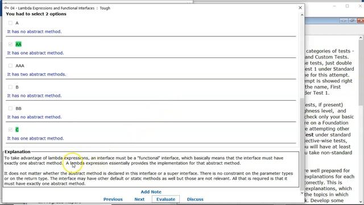This screenshot has height=205, width=364.
Task: Click the Explanation section heading
Action: point(18,151)
